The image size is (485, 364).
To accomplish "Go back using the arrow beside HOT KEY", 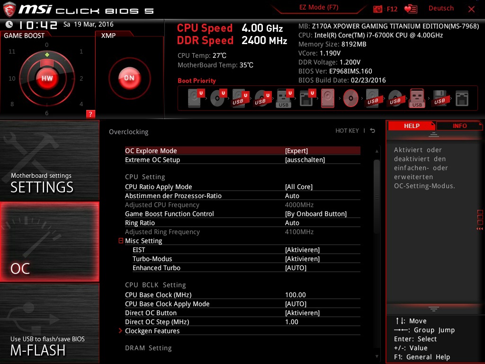I will [x=373, y=131].
